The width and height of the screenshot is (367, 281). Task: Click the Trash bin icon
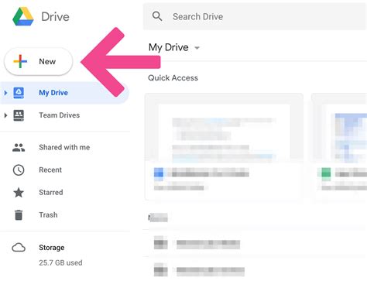click(19, 215)
